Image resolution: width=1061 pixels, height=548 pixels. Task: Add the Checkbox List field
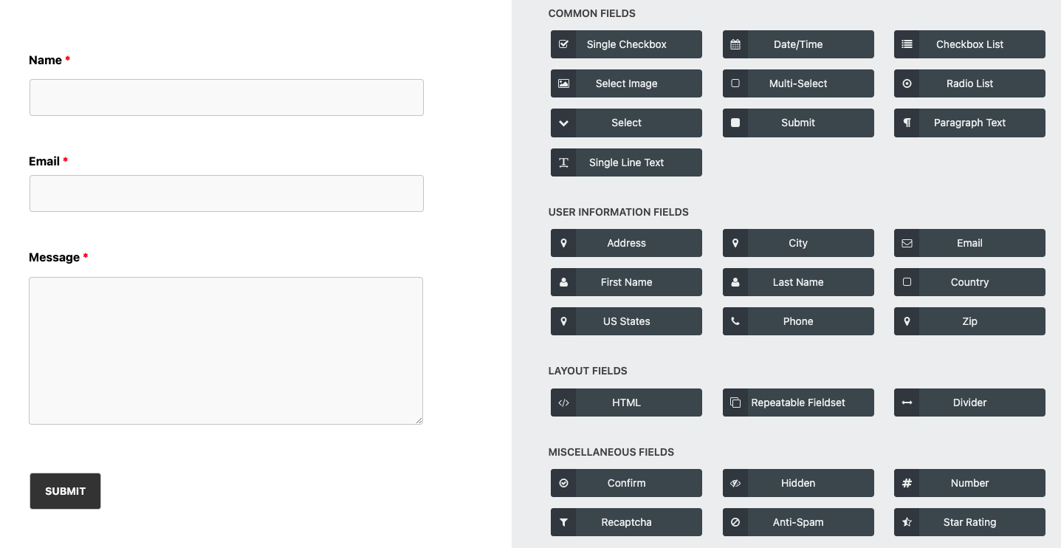[969, 44]
